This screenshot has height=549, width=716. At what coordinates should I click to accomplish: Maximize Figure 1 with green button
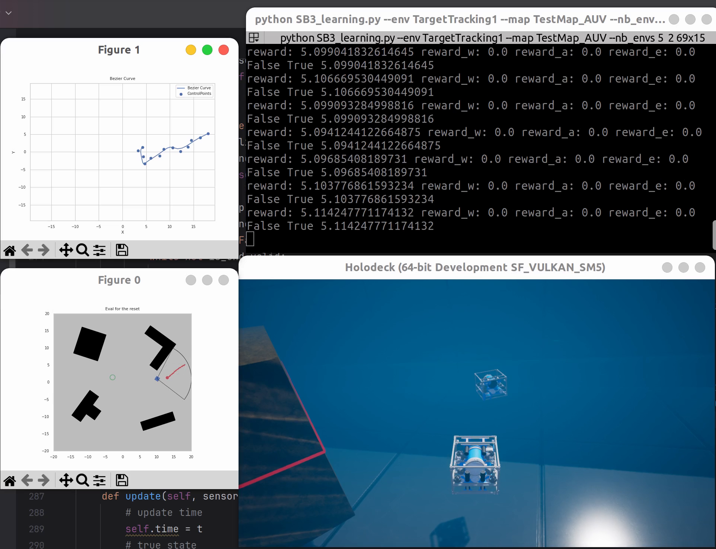pyautogui.click(x=207, y=50)
